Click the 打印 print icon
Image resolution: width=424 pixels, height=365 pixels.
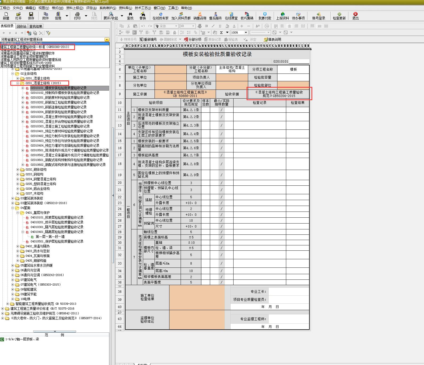(77, 16)
